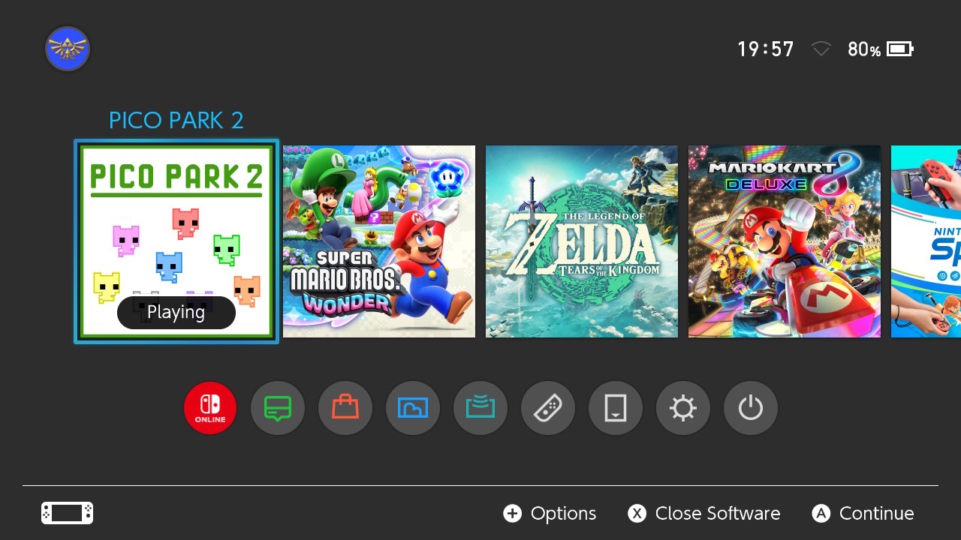
Task: Open the Album icon
Action: point(413,408)
